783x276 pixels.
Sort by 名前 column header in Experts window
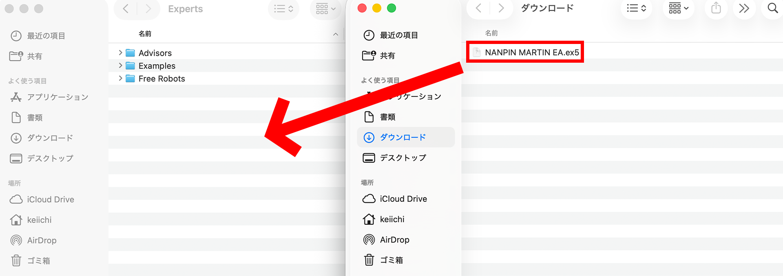[x=145, y=34]
